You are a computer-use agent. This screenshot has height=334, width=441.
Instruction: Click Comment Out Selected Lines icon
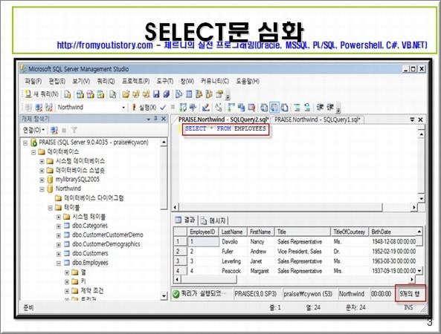click(x=297, y=107)
